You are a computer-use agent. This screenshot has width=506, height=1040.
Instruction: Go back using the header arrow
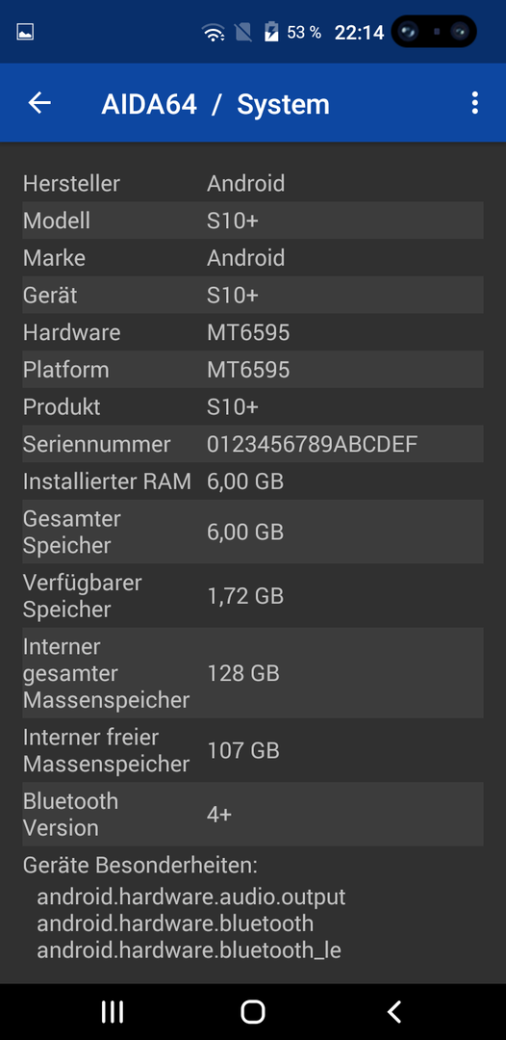pyautogui.click(x=39, y=103)
